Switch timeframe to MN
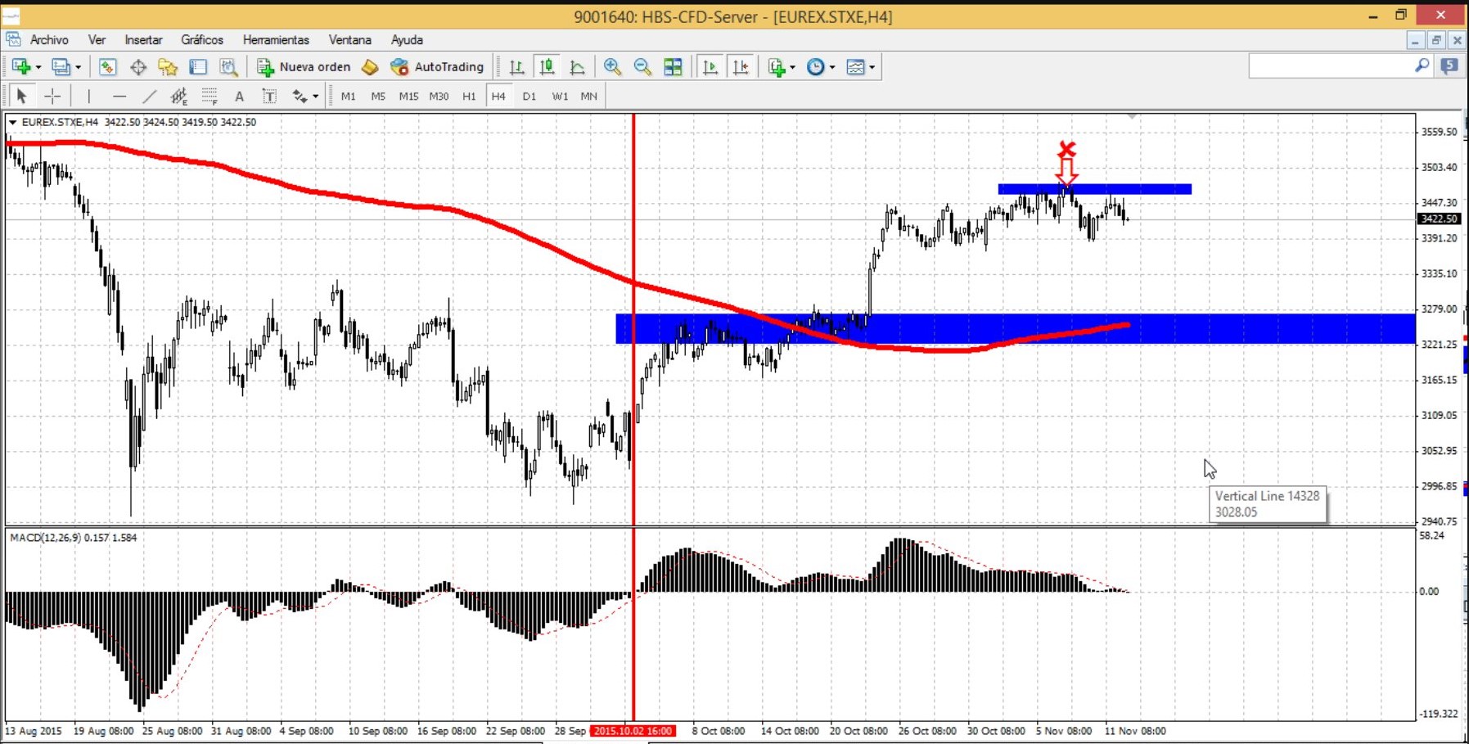 tap(589, 97)
